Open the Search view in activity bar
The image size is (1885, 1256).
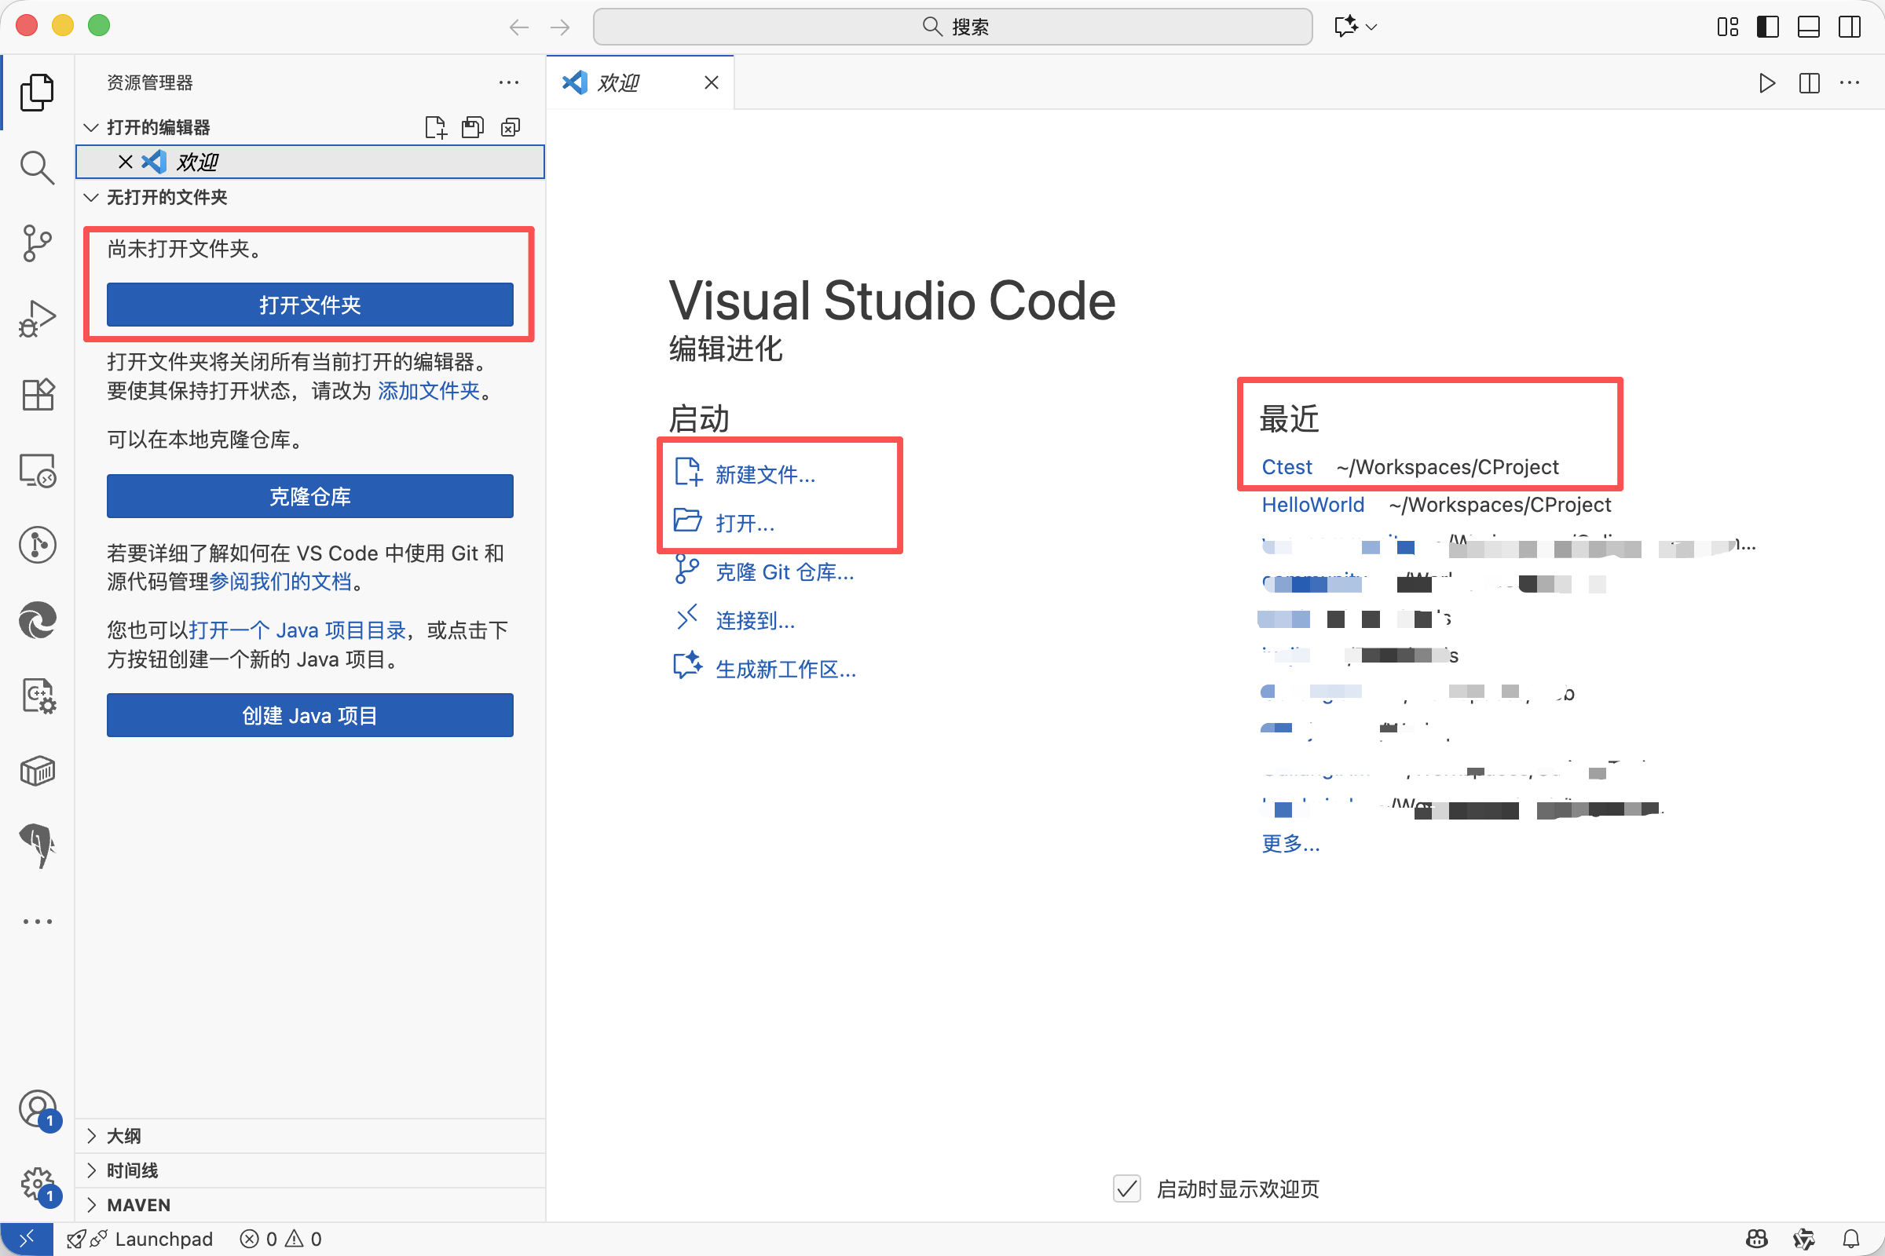click(x=37, y=167)
